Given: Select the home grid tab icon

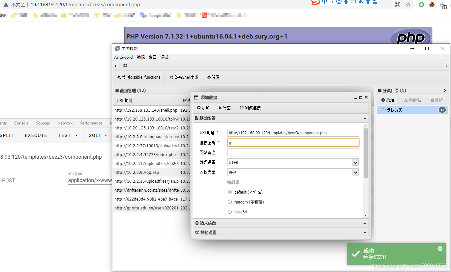Looking at the screenshot, I should click(125, 66).
